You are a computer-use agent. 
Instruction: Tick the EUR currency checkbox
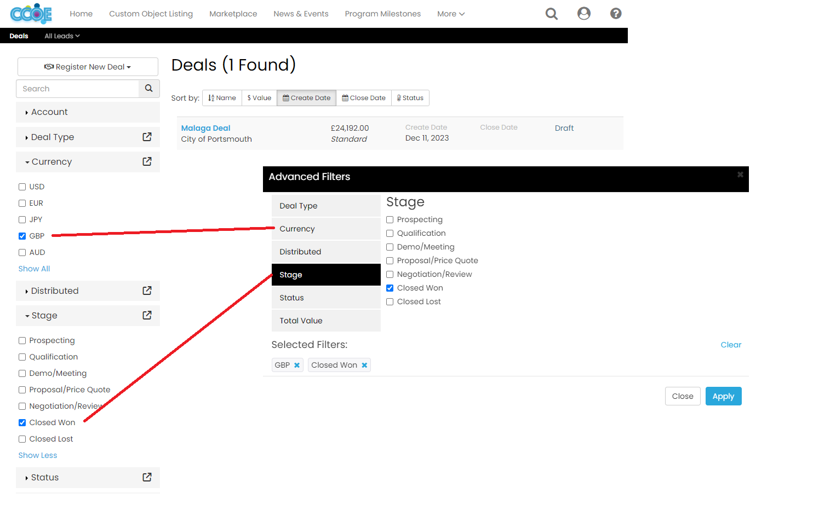[x=22, y=203]
